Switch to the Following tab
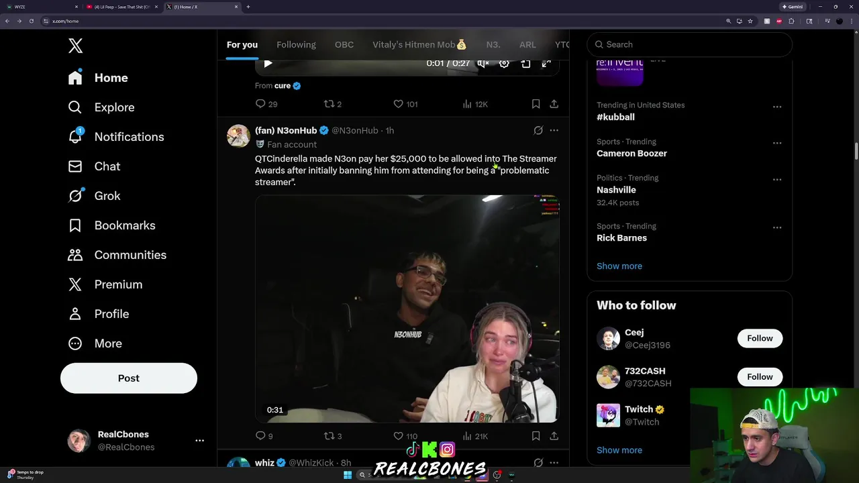The width and height of the screenshot is (859, 483). click(296, 44)
